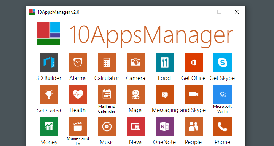Click the Microsoft Wi-Fi icon

point(223,95)
